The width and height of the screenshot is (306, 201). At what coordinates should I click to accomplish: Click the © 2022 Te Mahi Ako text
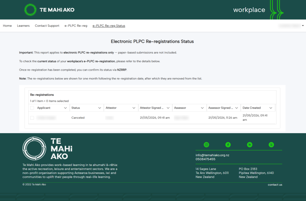tap(34, 185)
